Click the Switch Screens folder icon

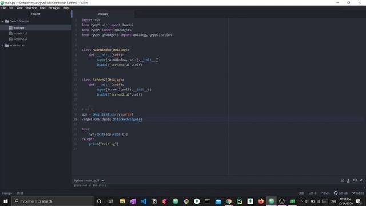[x=7, y=21]
